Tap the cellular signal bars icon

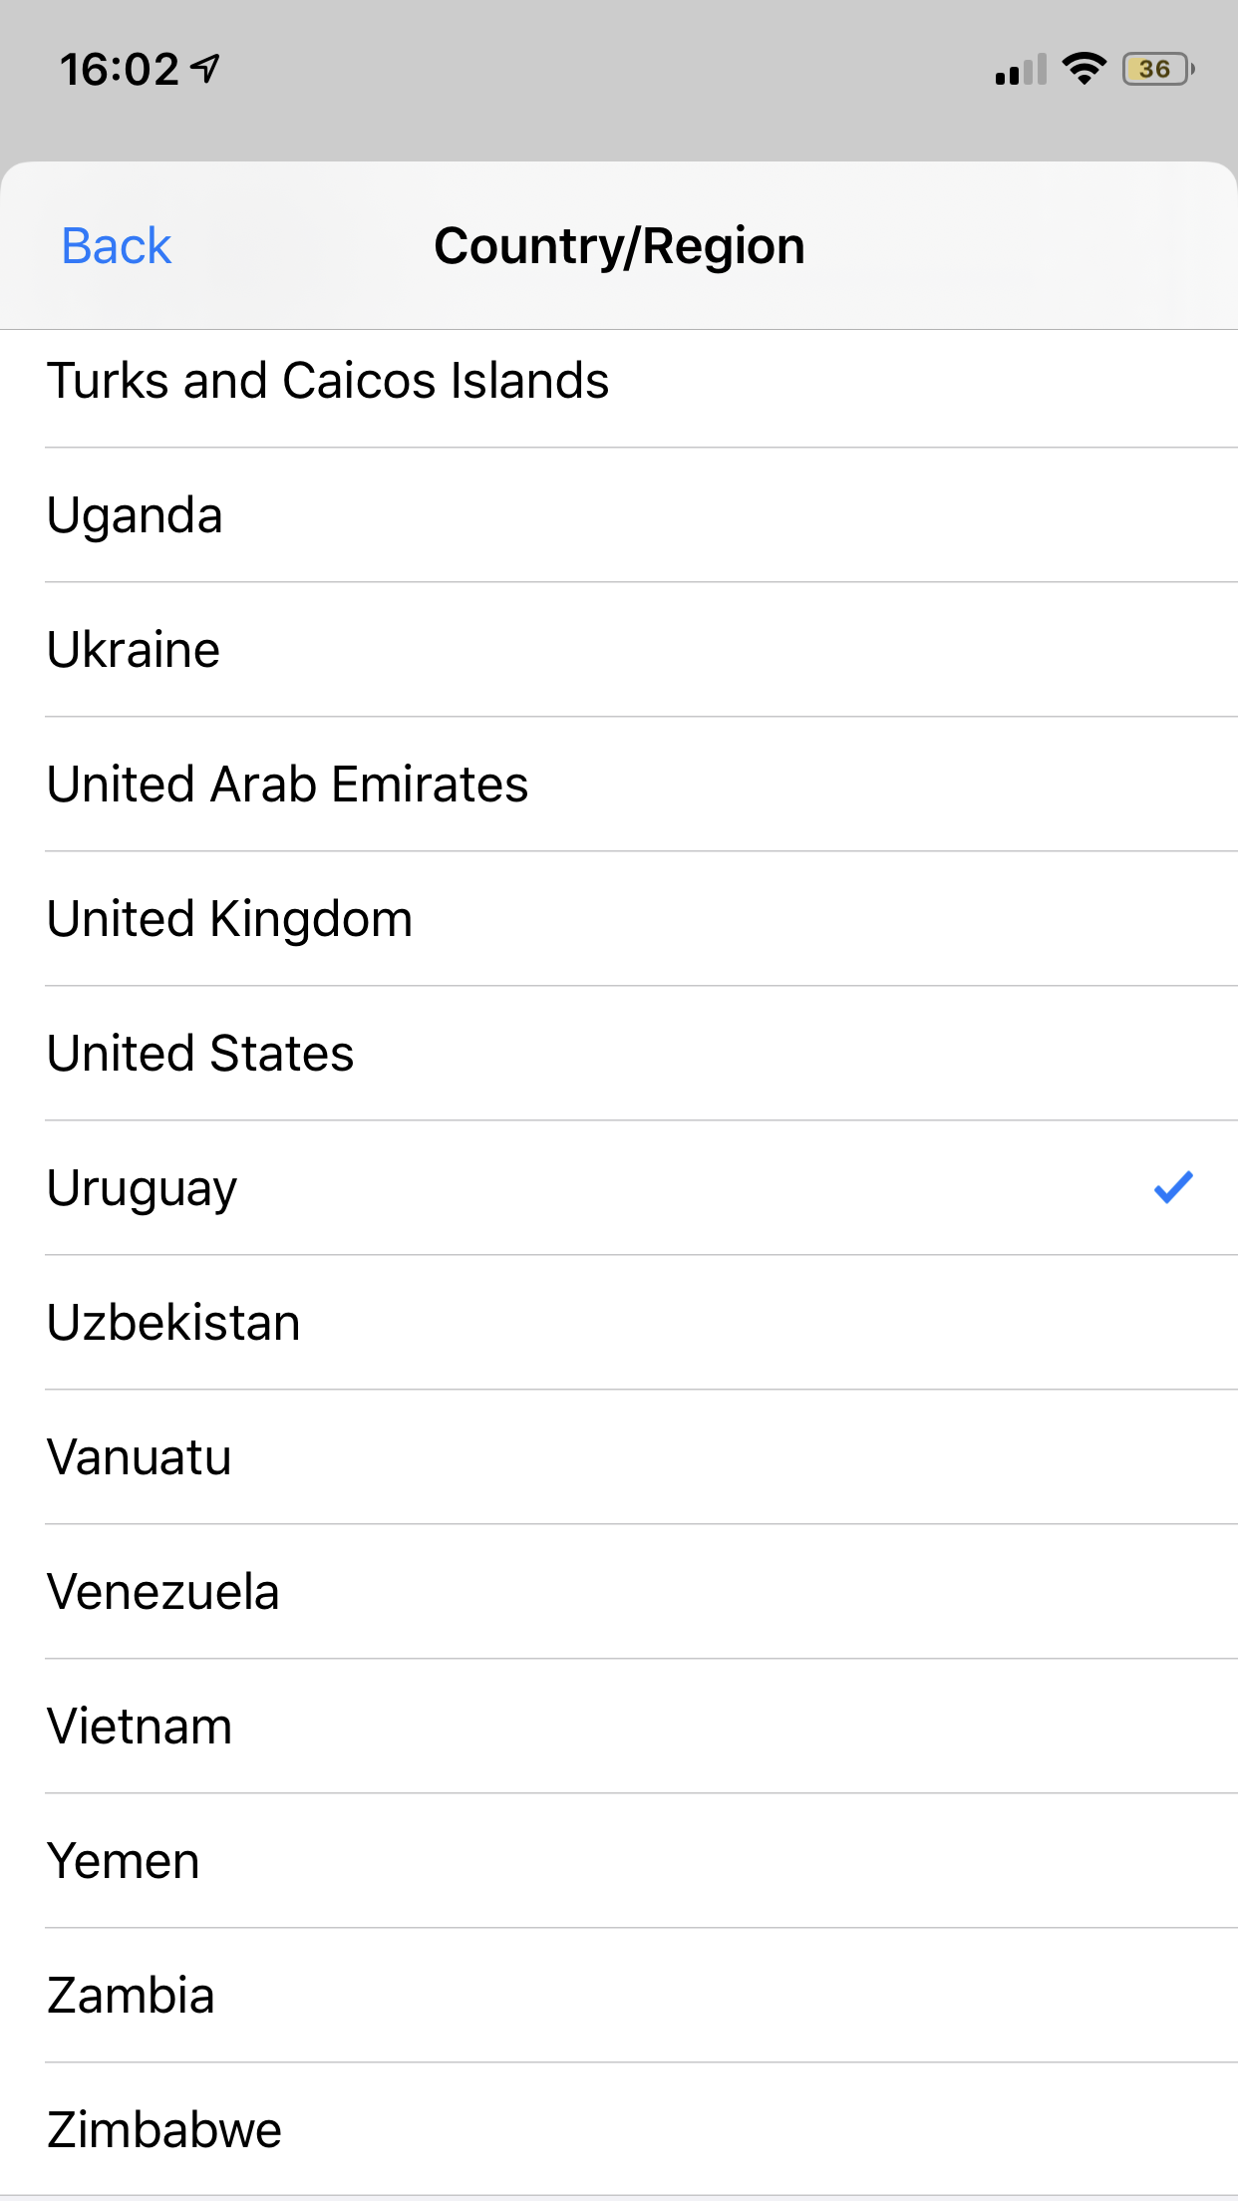[1021, 70]
